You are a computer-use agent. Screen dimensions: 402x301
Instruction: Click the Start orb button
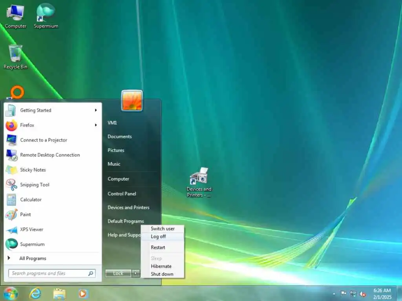(11, 294)
